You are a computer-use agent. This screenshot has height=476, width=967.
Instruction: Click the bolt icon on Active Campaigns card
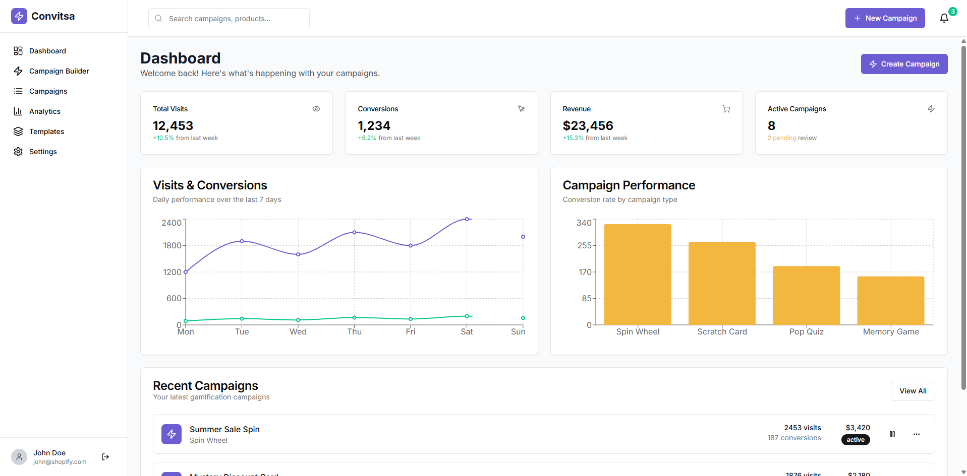point(931,109)
